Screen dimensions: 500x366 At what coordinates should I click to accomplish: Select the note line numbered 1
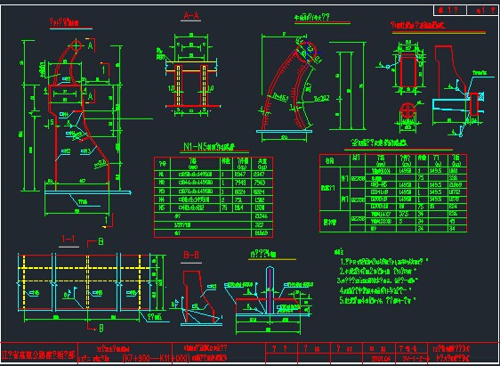coord(384,262)
